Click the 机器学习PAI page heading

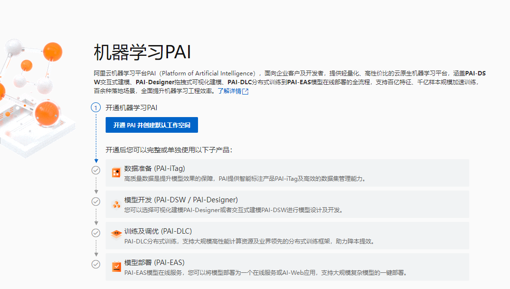(x=142, y=52)
